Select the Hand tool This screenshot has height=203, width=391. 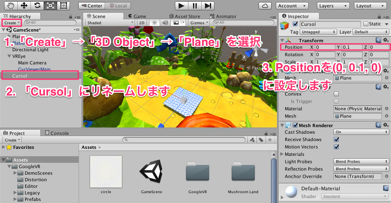point(10,5)
